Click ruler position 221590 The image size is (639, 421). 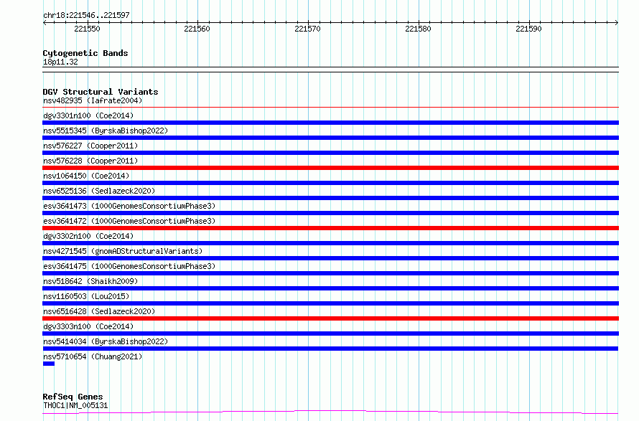[x=528, y=29]
